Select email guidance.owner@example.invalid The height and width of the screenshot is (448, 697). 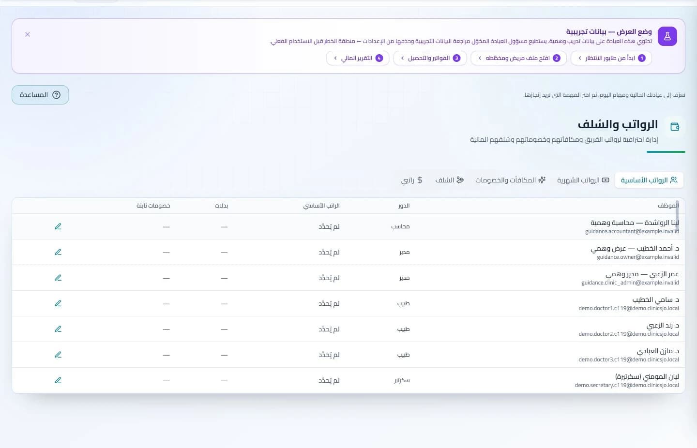pyautogui.click(x=638, y=257)
